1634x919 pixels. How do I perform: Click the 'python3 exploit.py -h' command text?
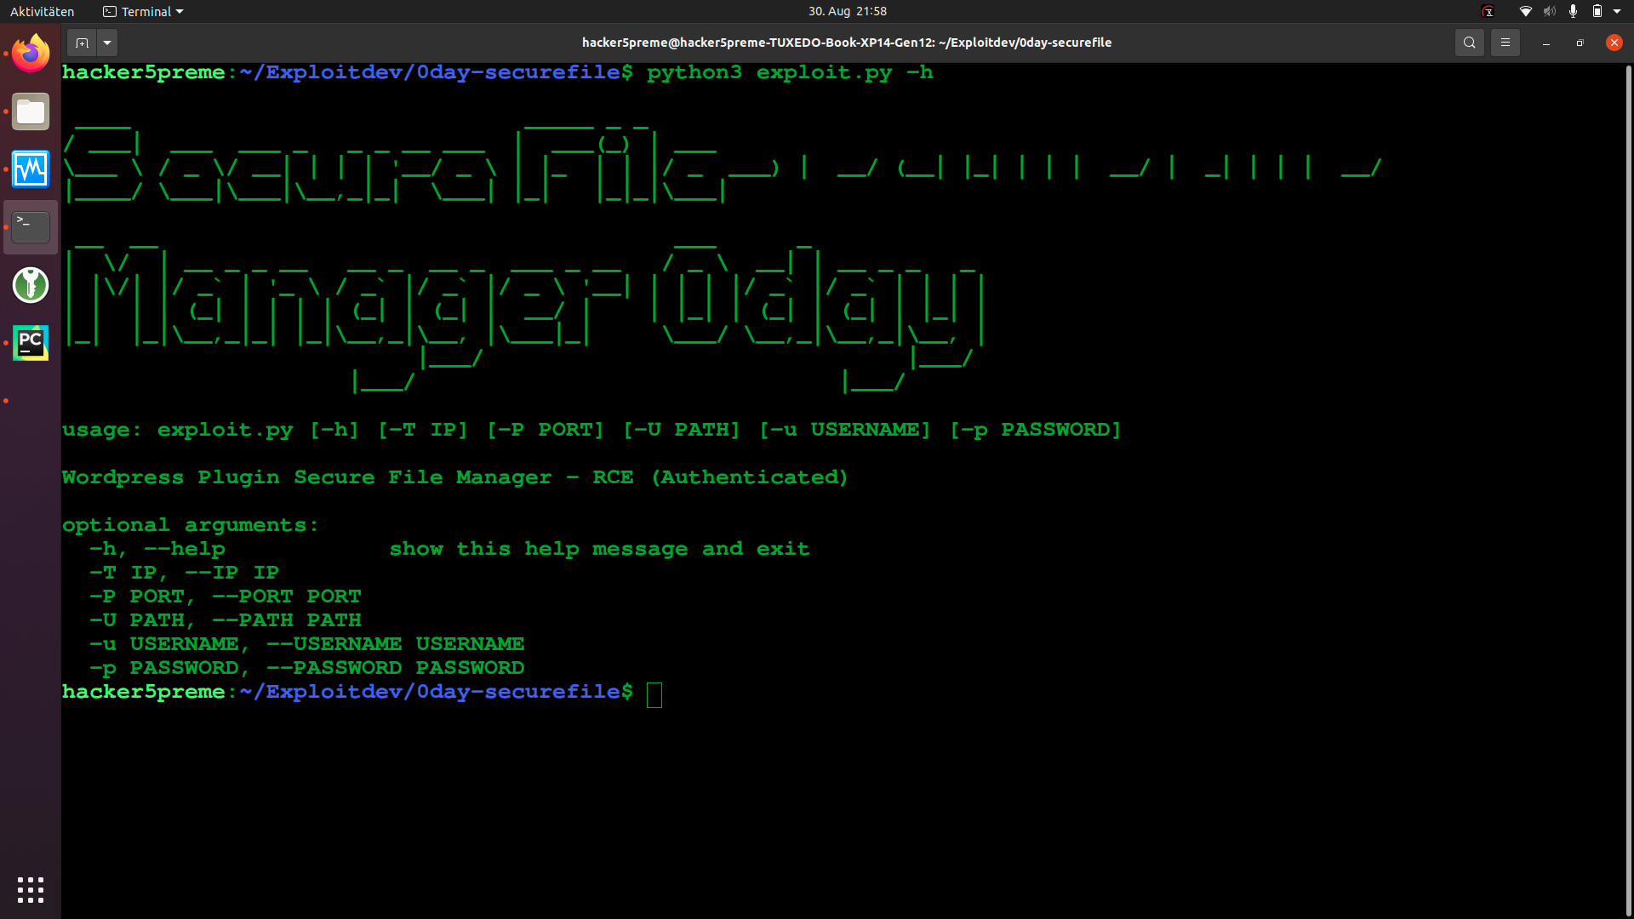tap(790, 72)
